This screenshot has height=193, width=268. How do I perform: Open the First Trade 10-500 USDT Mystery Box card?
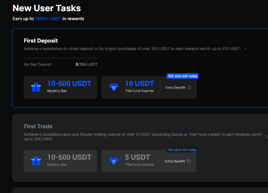pos(60,161)
